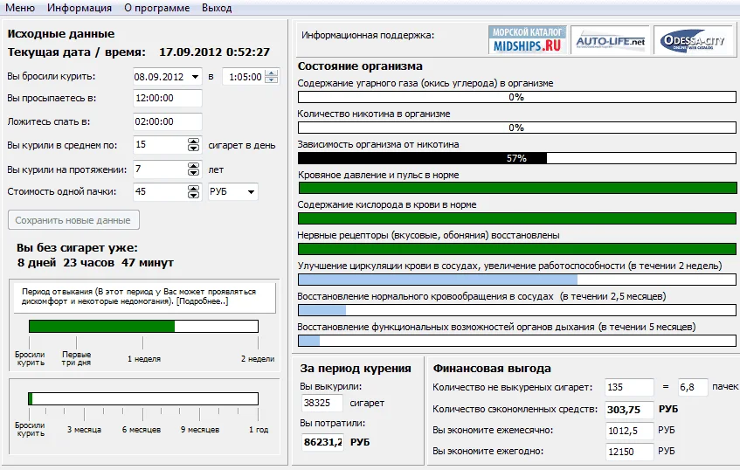Click the money spent field 86231,2
The image size is (740, 470).
coord(322,442)
